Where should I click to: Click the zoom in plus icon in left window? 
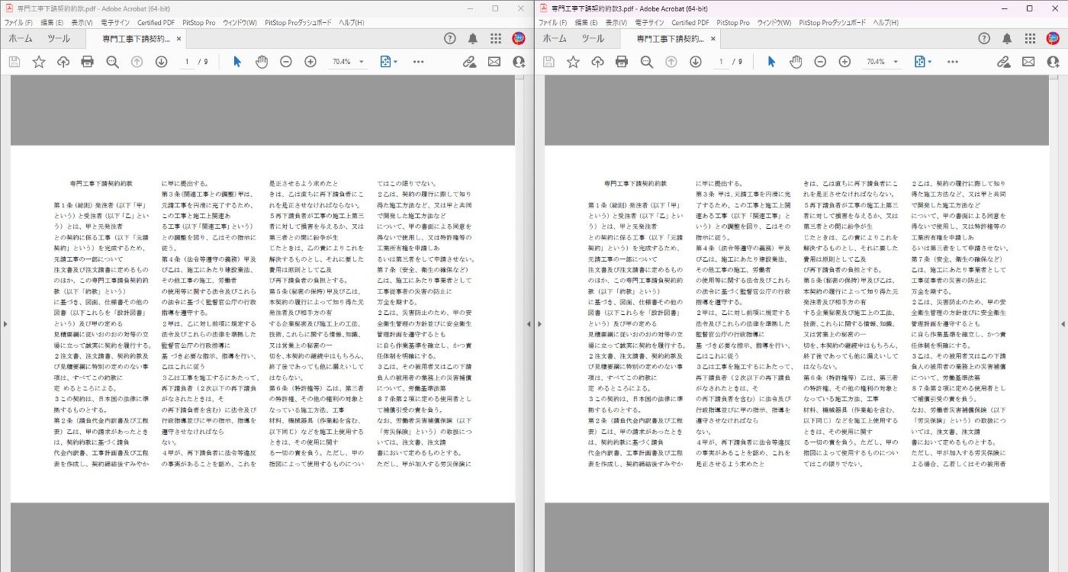click(310, 62)
